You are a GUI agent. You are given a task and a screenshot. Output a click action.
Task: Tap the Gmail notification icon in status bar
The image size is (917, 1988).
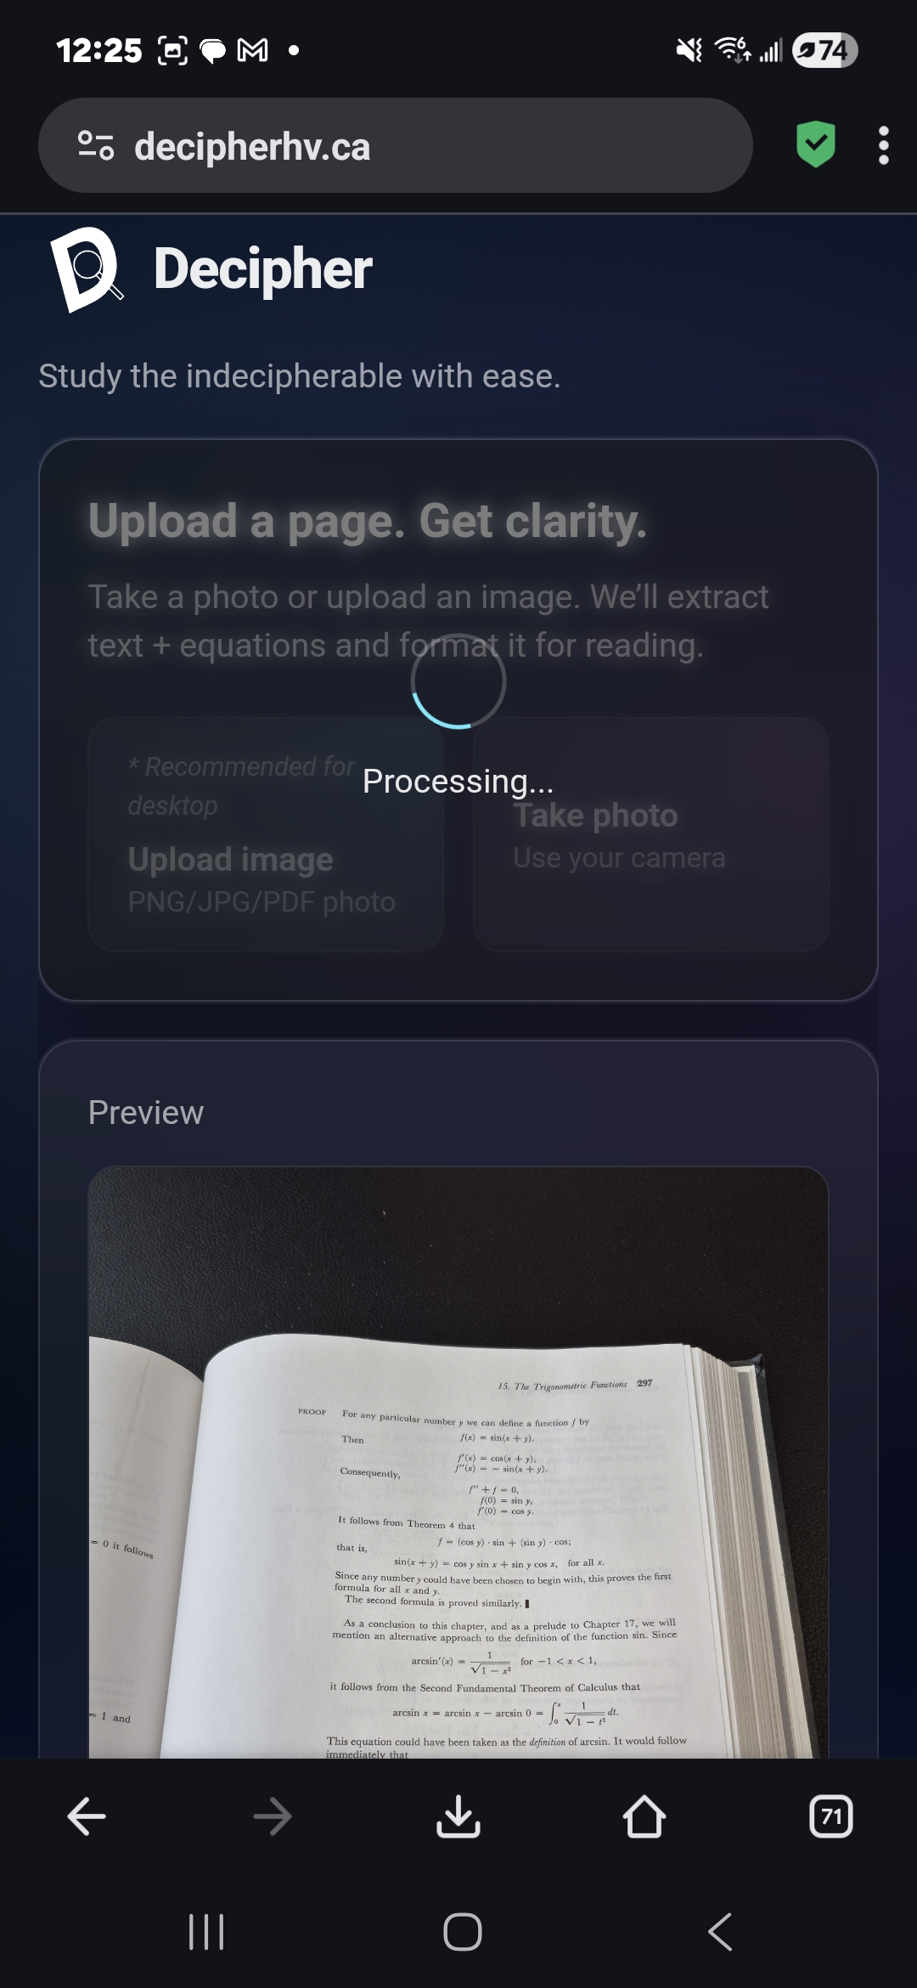click(x=252, y=51)
